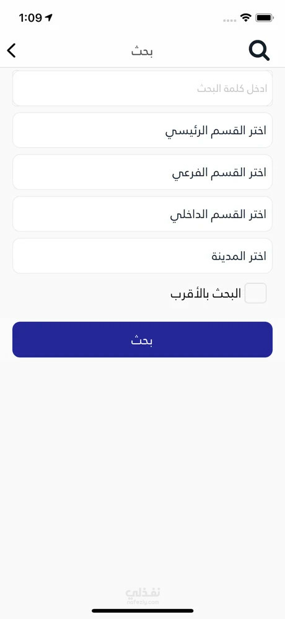Screen dimensions: 285x619
Task: Tap the Wi-Fi icon in the status bar
Action: pyautogui.click(x=247, y=18)
